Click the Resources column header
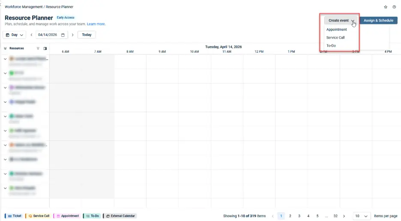Viewport: 401px width, 221px height. 17,48
